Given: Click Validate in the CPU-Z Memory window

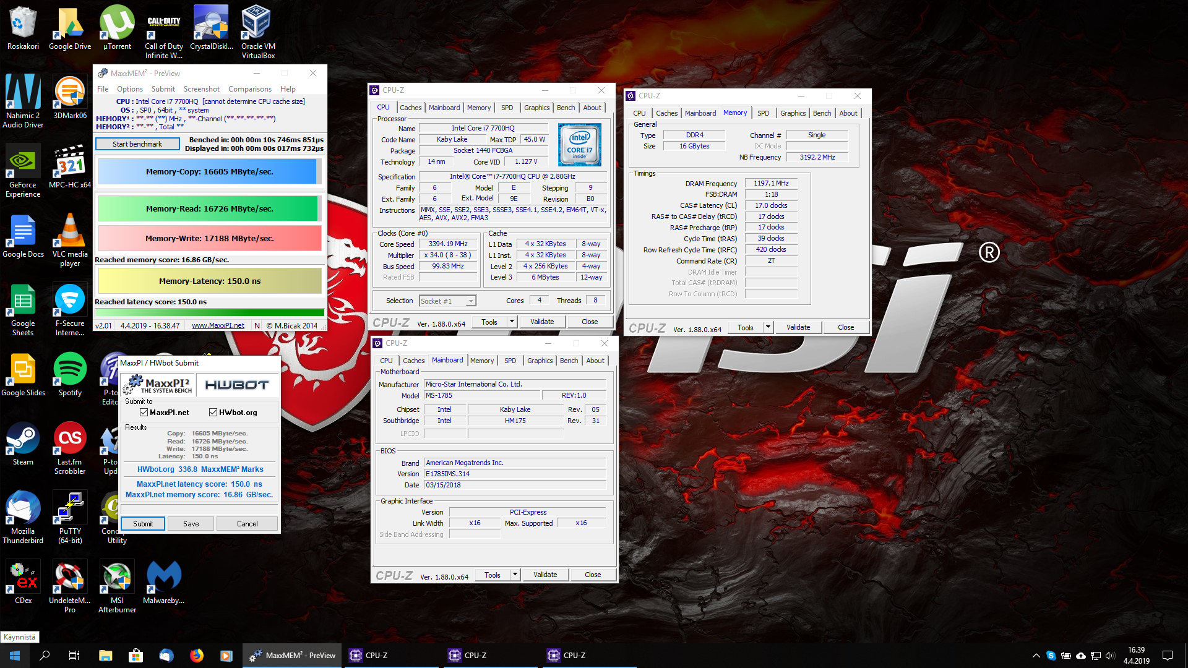Looking at the screenshot, I should tap(798, 327).
